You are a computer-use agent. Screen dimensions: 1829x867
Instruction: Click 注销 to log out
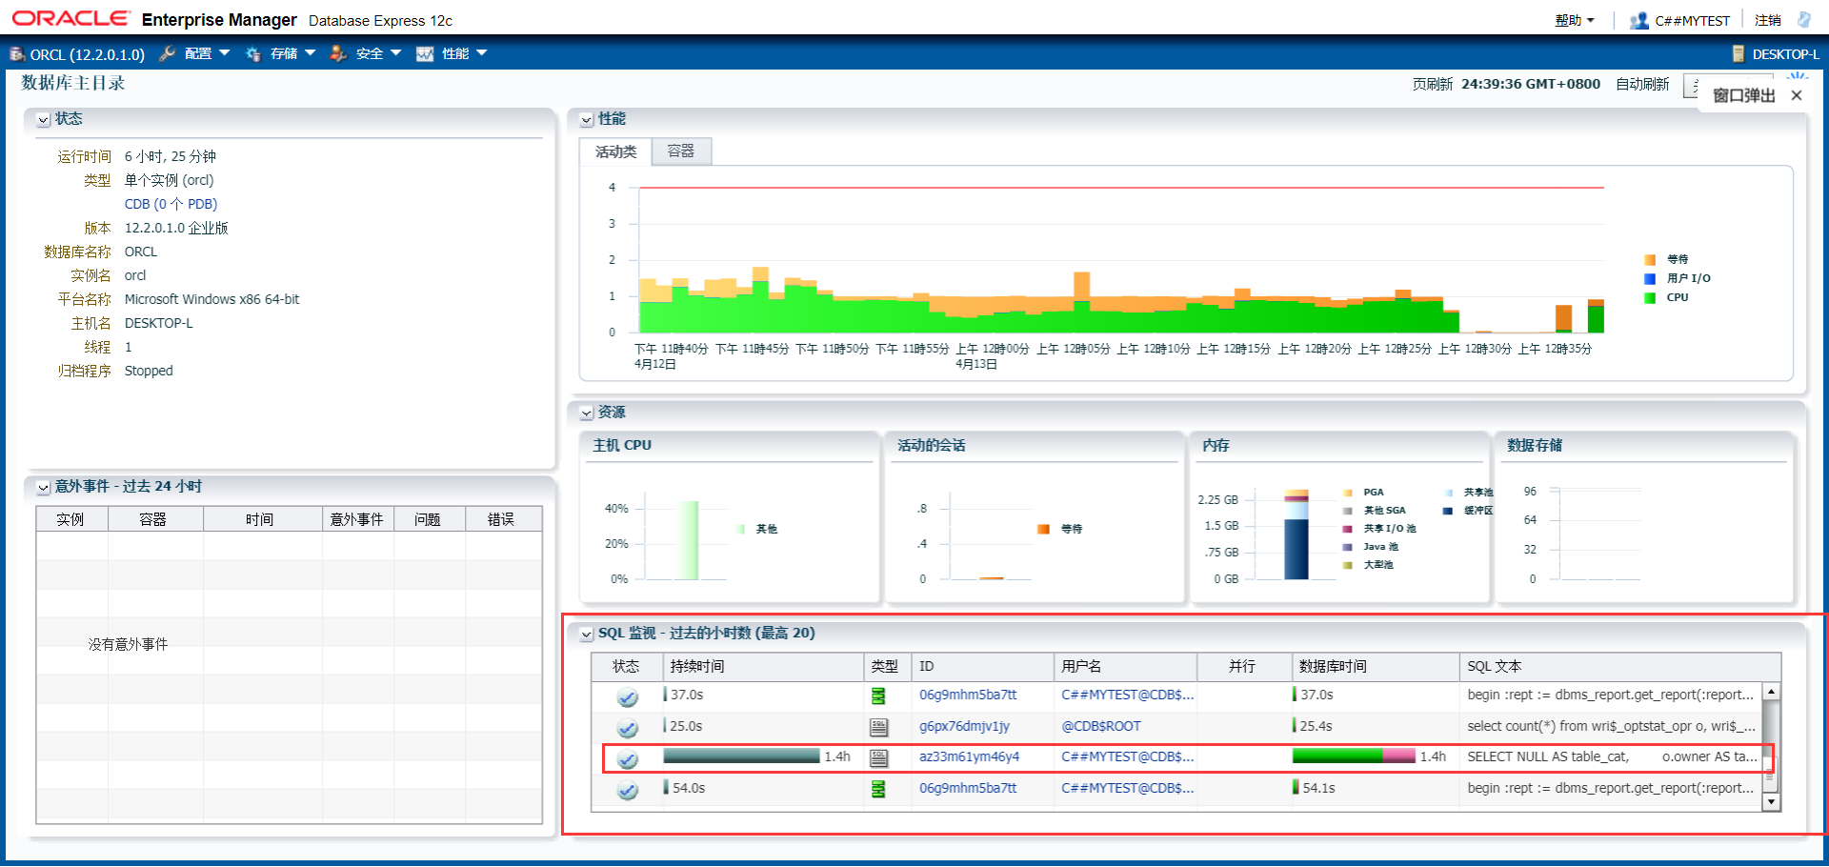[1767, 19]
